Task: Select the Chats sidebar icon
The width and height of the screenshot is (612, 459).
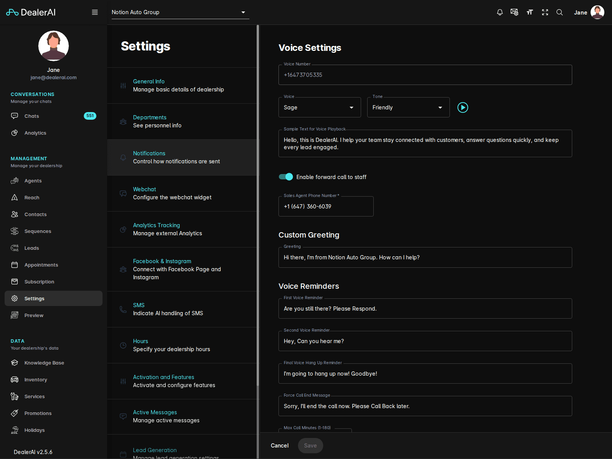Action: tap(15, 116)
